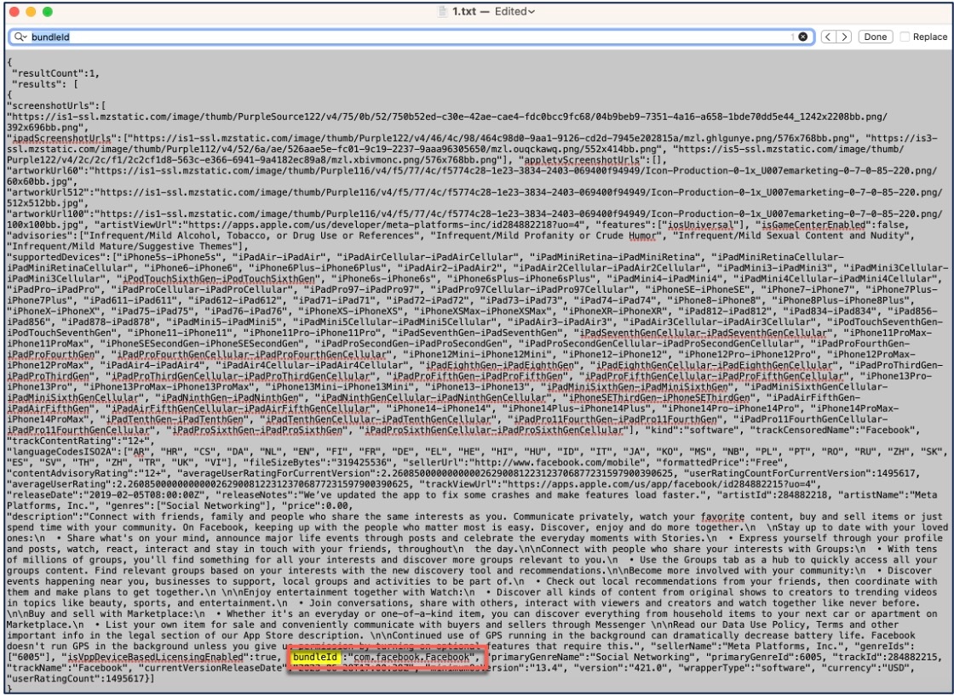Click the "sellerName" key

(x=686, y=646)
